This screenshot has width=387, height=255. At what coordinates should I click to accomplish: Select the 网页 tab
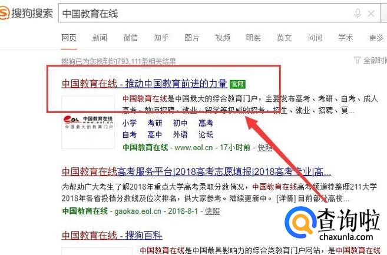coord(69,38)
